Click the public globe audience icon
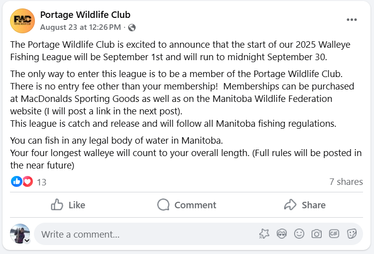374x254 pixels. click(132, 28)
